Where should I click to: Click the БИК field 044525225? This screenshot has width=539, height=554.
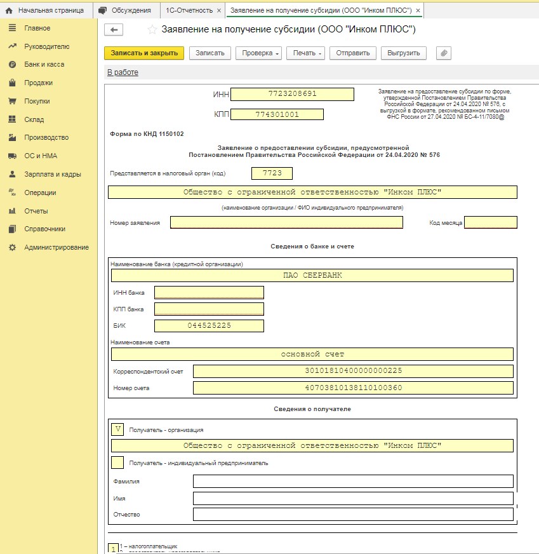point(209,326)
